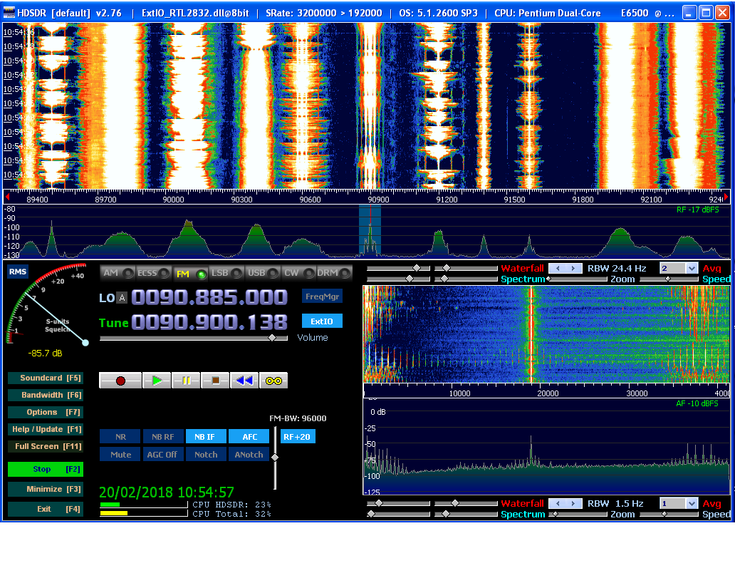
Task: Select FM demodulation mode
Action: coord(190,274)
